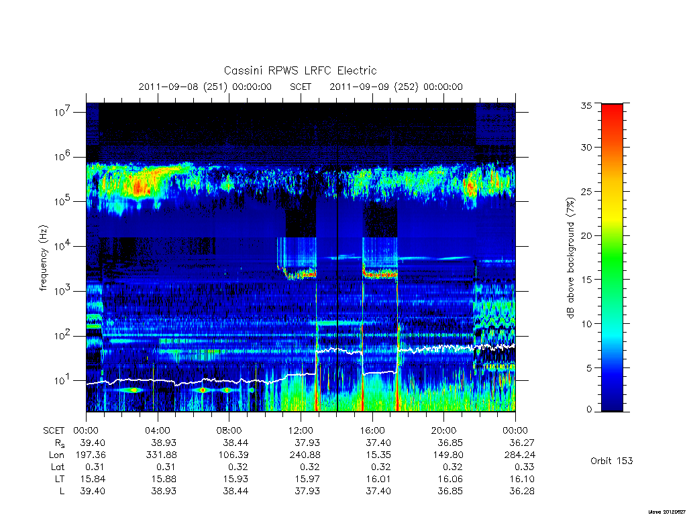The width and height of the screenshot is (687, 515).
Task: Click the 16:00 SCET time tick label
Action: [372, 431]
